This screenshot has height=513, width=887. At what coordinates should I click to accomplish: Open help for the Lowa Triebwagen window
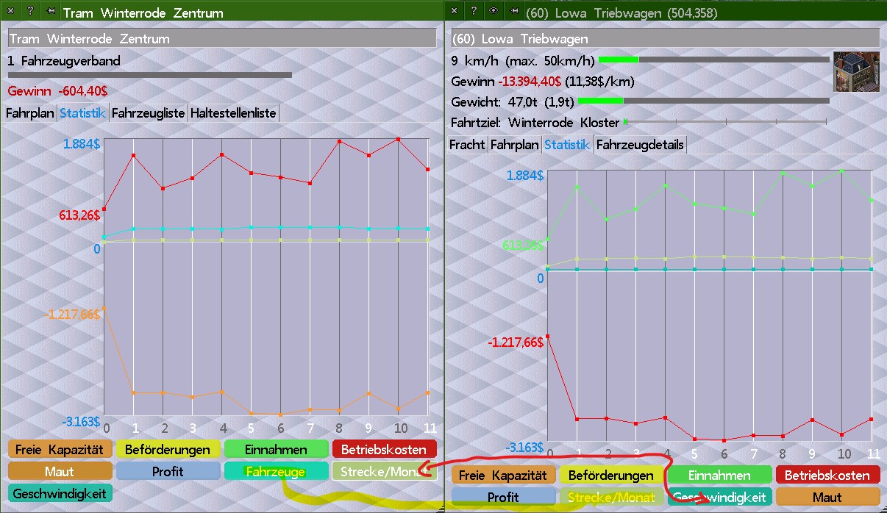pos(474,12)
